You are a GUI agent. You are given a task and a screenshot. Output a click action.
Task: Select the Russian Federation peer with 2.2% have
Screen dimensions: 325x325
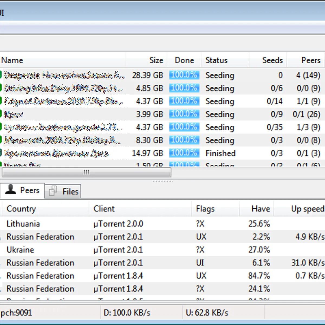(x=162, y=237)
